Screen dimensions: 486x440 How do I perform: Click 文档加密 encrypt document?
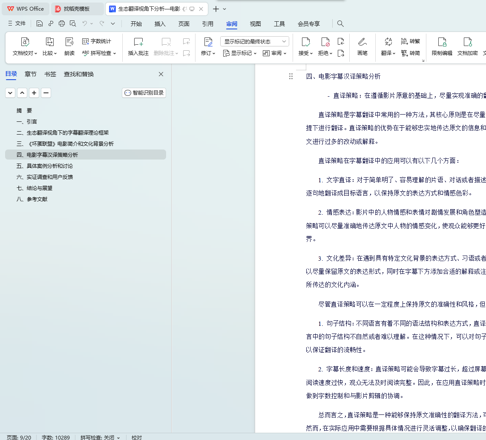pyautogui.click(x=467, y=47)
